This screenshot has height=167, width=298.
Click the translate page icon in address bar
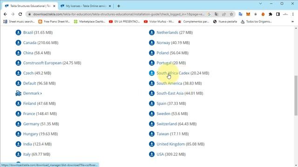click(x=216, y=14)
